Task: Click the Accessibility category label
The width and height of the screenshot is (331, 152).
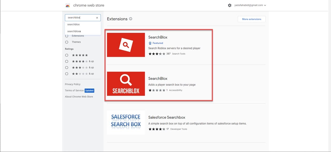Action: [176, 90]
